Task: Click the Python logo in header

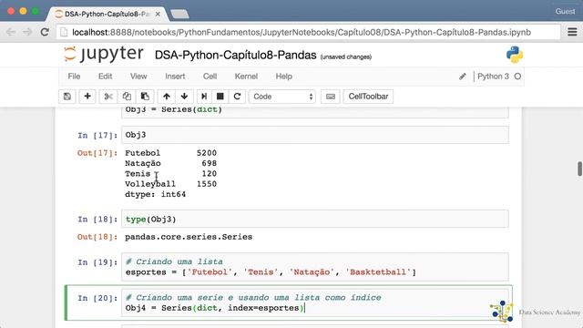Action: click(515, 55)
